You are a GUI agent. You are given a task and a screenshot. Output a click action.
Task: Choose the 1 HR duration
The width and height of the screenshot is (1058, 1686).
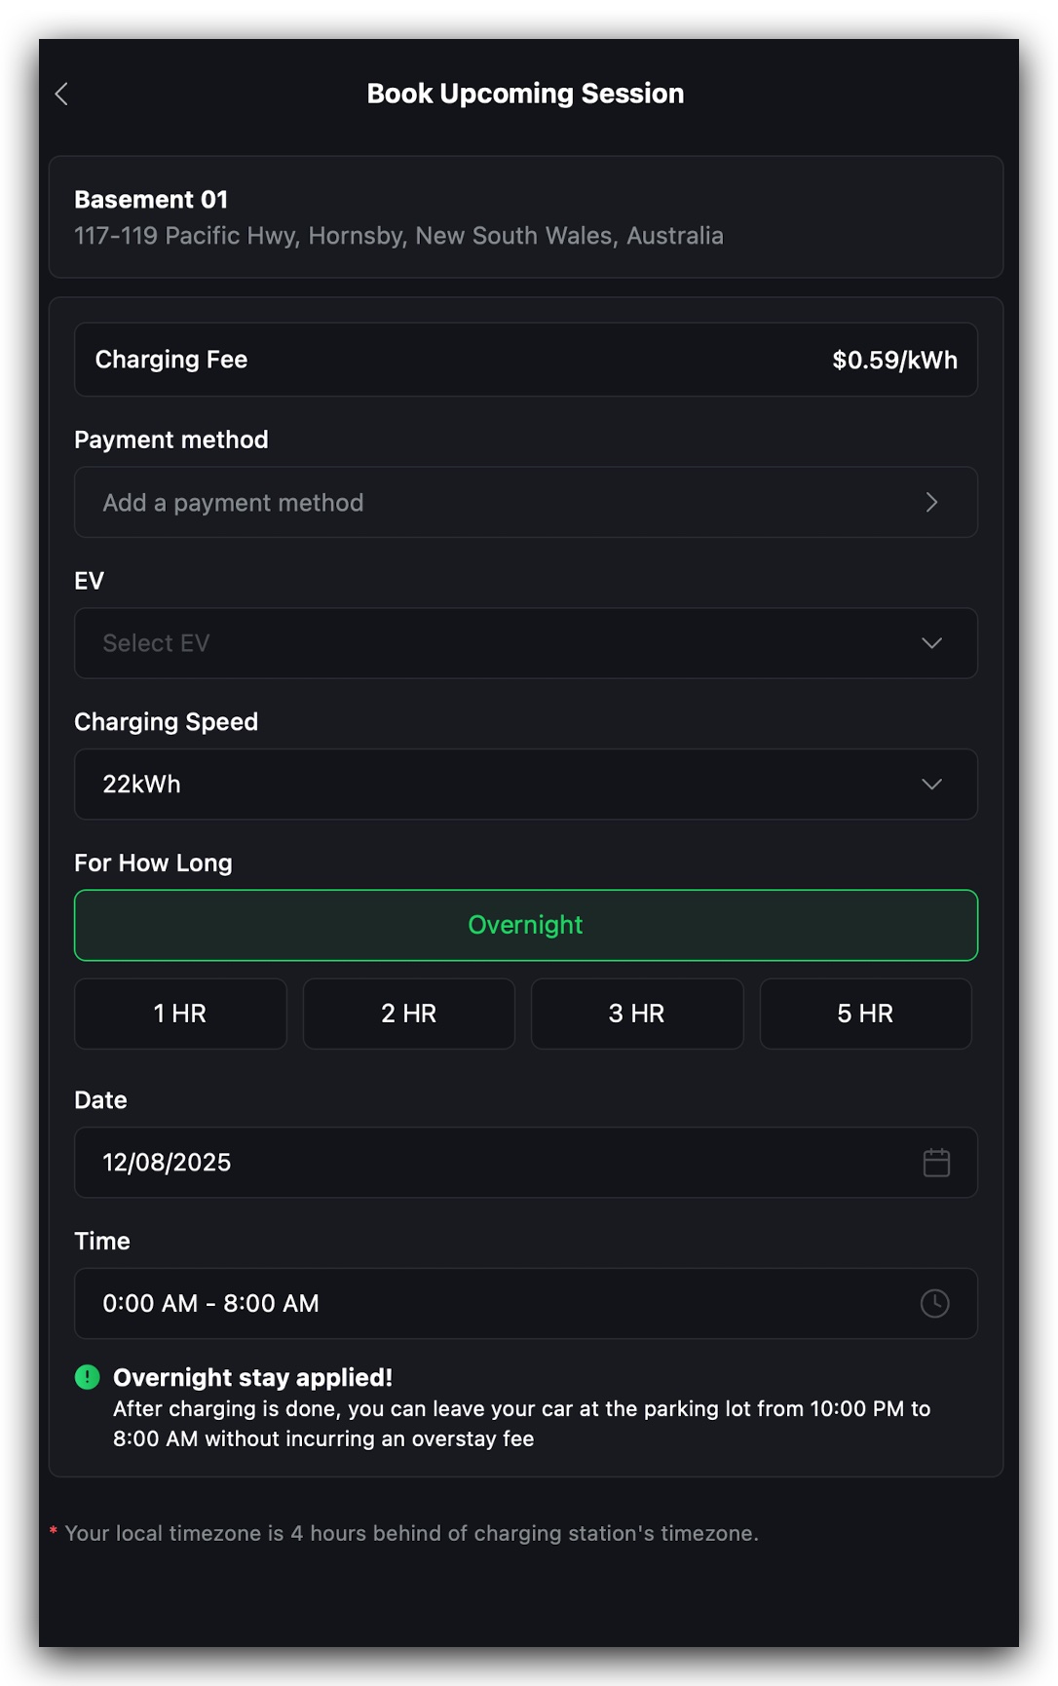pyautogui.click(x=180, y=1014)
